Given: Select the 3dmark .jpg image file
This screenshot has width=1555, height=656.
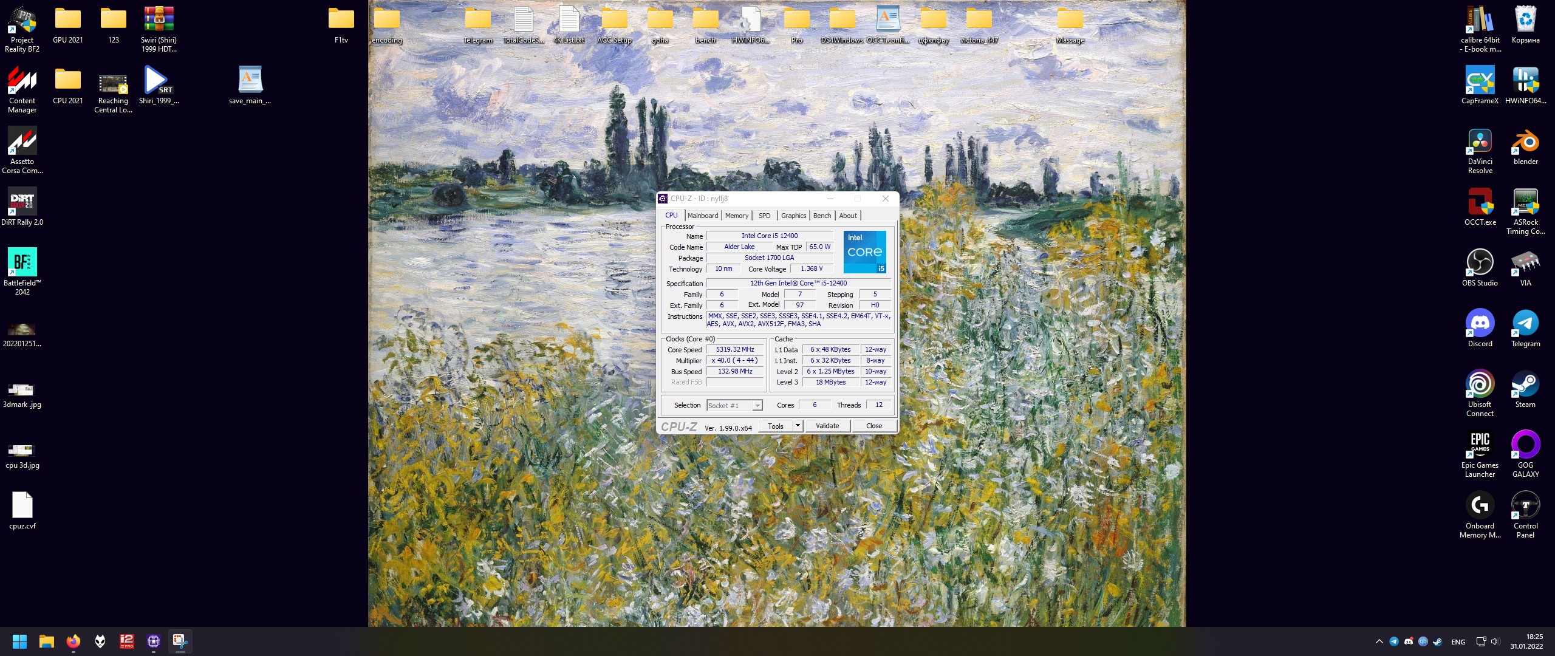Looking at the screenshot, I should 22,395.
